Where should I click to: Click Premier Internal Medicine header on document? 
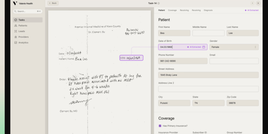(98, 27)
